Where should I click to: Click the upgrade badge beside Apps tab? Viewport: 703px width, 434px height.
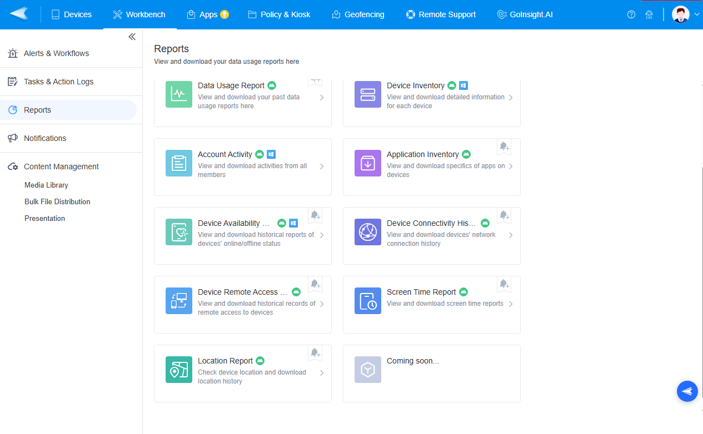pos(225,14)
